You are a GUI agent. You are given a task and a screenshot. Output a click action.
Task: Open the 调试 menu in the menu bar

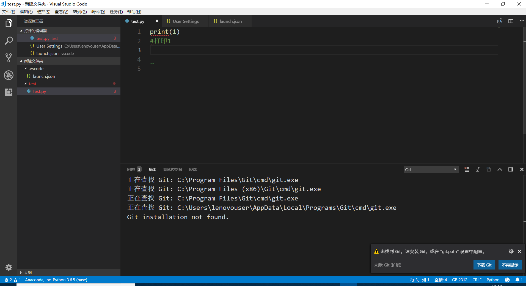point(98,12)
